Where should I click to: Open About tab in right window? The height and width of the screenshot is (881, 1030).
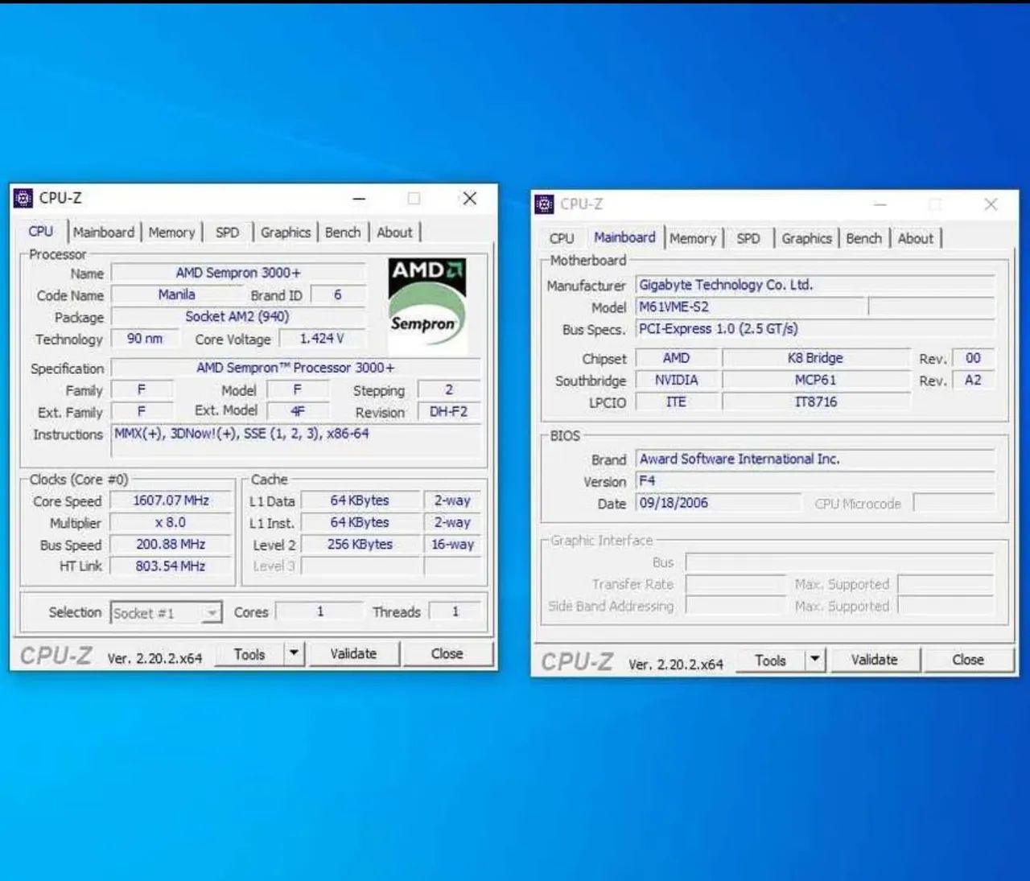tap(916, 239)
